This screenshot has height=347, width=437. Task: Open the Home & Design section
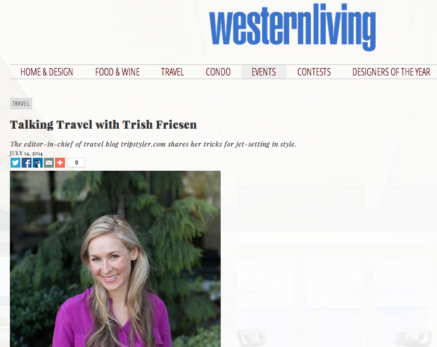(x=46, y=72)
